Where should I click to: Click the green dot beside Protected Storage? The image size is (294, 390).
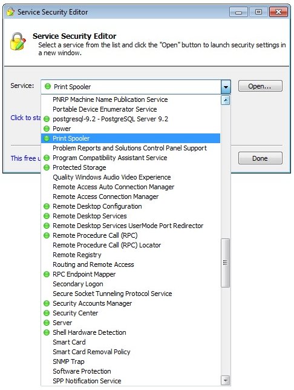tap(47, 167)
